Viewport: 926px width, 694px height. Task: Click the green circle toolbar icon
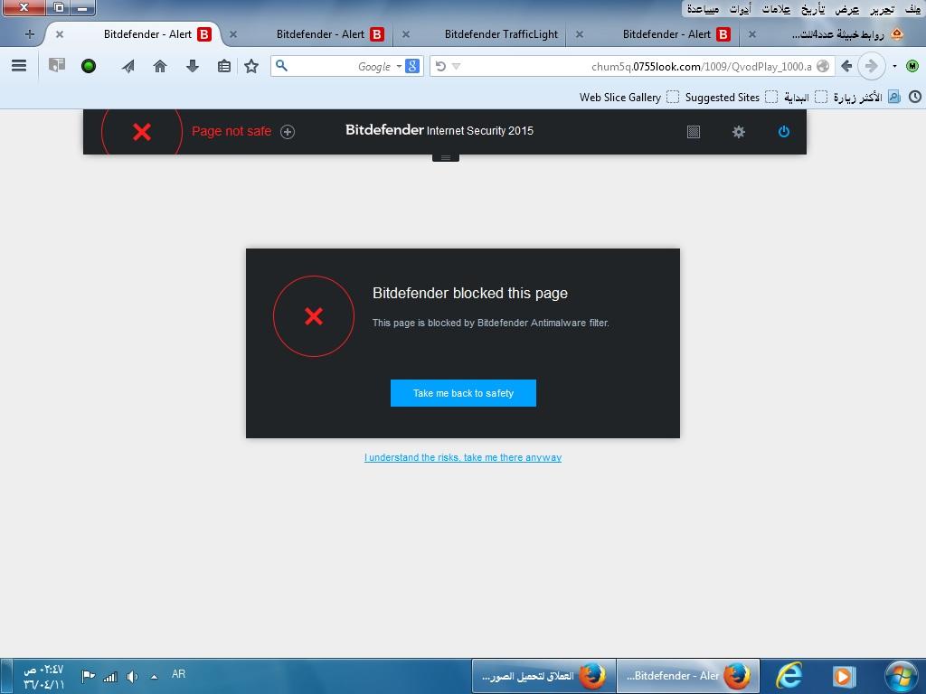click(89, 66)
